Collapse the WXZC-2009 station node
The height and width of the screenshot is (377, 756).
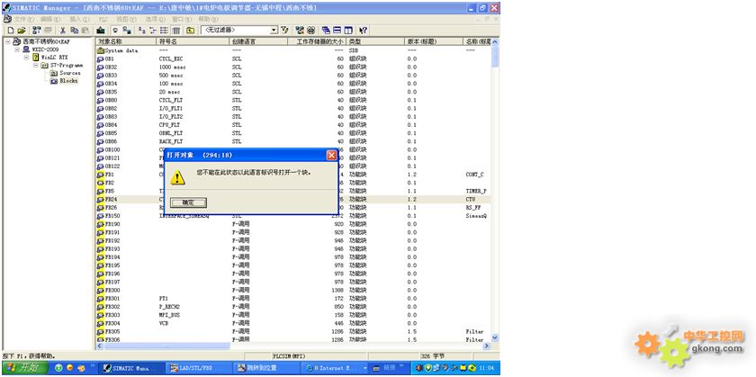pyautogui.click(x=17, y=49)
